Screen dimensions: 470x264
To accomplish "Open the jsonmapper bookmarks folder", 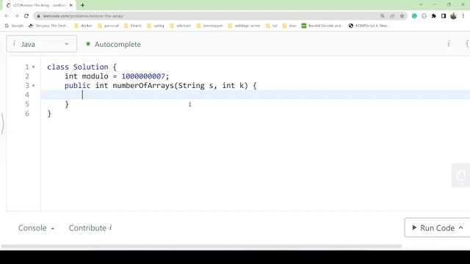I will coord(209,26).
